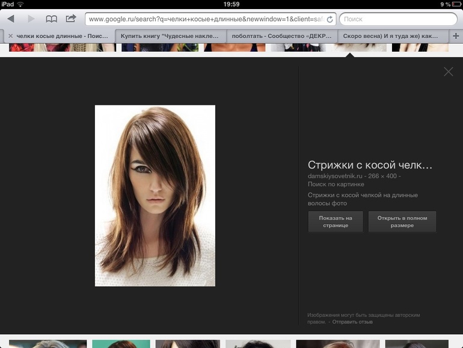Screen dimensions: 463x348
Task: Tap the large hairstyle preview image
Action: (x=155, y=196)
